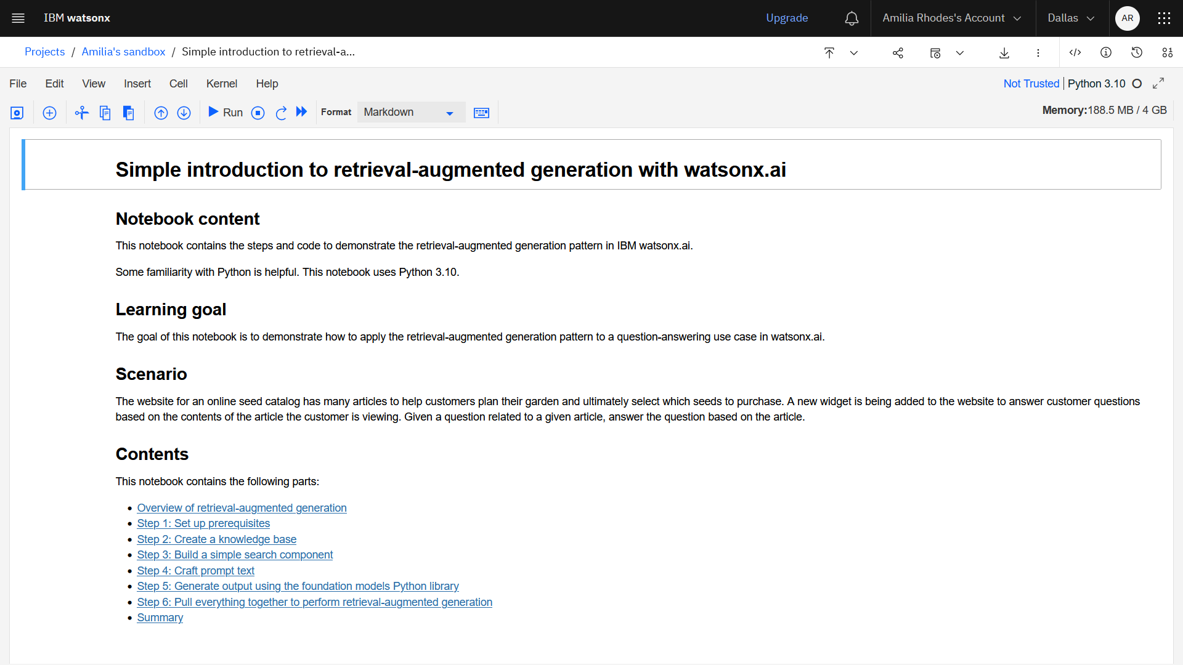Click the interrupt kernel button

point(258,112)
